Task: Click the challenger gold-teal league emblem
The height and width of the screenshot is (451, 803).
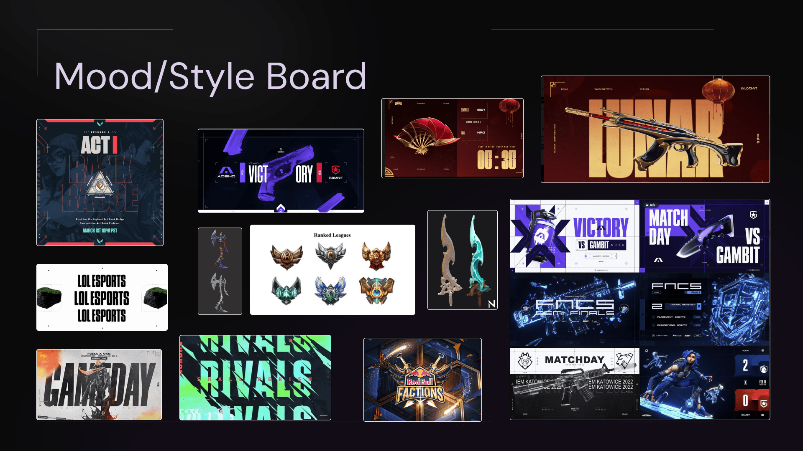Action: [x=376, y=290]
